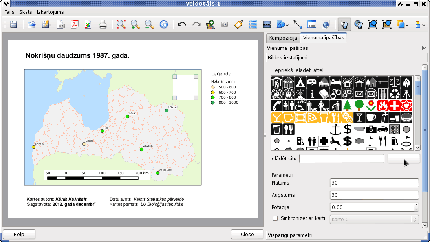Focus the Ielādēt citu path field
The image size is (430, 242).
tap(342, 159)
